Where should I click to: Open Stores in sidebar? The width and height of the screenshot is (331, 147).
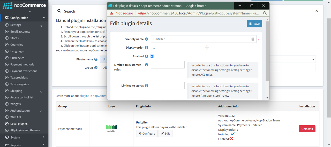(x=14, y=38)
